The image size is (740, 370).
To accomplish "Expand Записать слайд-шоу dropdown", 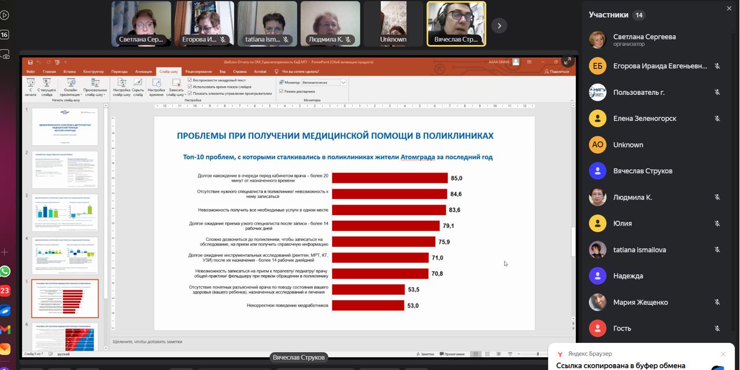I will tap(176, 95).
